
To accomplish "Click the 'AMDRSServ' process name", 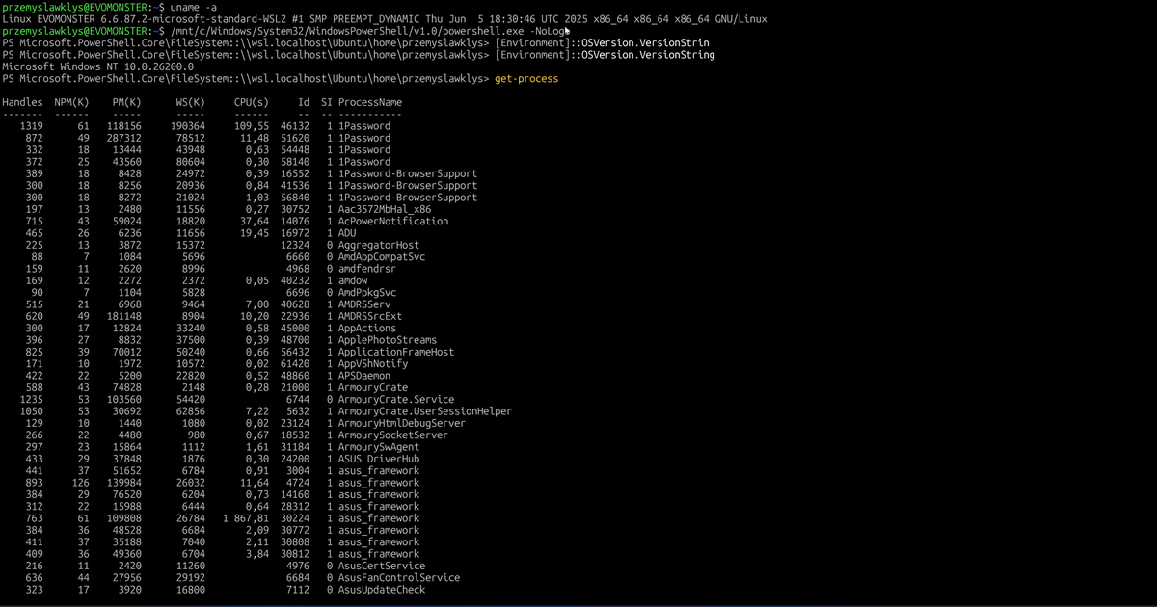I will click(x=364, y=304).
